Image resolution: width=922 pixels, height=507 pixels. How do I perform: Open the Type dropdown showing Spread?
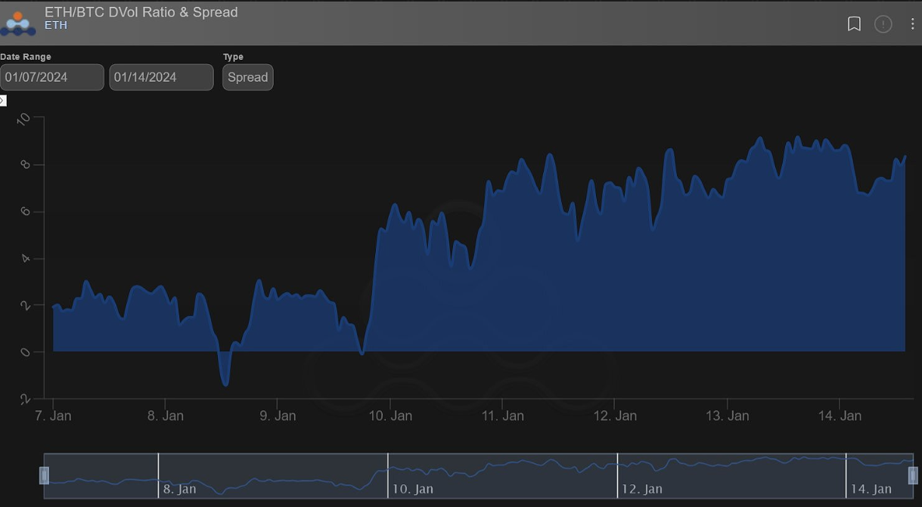247,77
